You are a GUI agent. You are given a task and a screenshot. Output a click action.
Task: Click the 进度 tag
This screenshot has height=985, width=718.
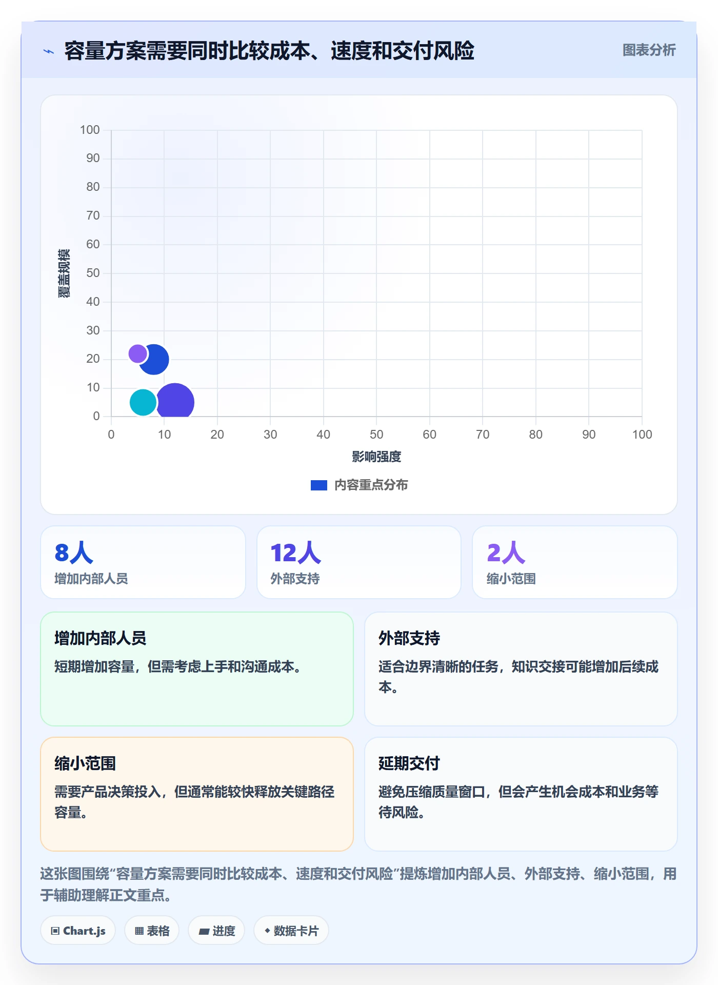point(216,931)
